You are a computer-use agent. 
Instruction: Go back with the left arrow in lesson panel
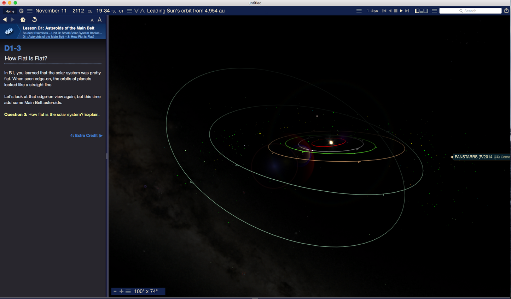point(5,20)
